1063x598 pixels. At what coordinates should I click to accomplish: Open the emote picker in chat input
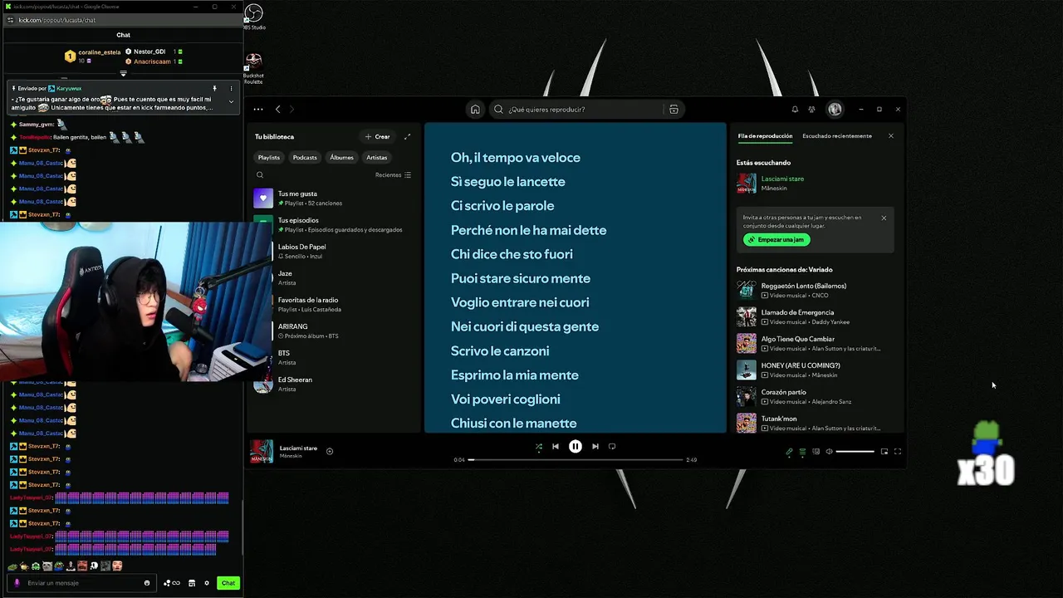click(x=147, y=583)
